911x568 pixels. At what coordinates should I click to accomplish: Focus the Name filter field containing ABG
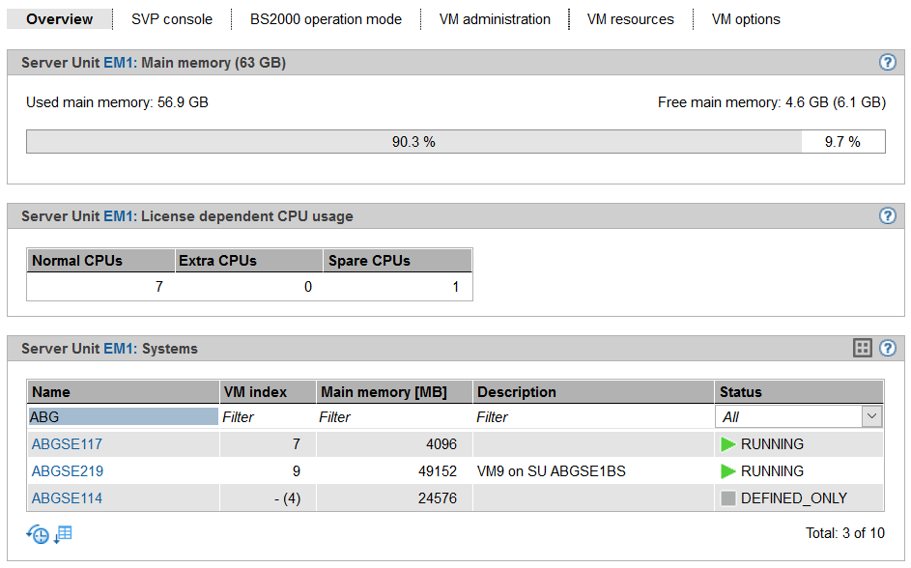point(123,416)
